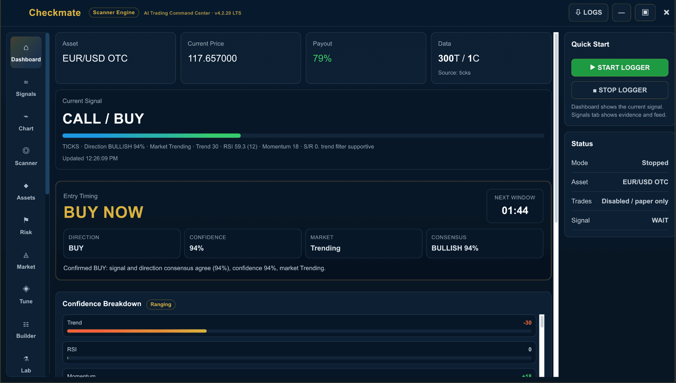Image resolution: width=676 pixels, height=383 pixels.
Task: Open Signals via its wave icon
Action: 26,82
